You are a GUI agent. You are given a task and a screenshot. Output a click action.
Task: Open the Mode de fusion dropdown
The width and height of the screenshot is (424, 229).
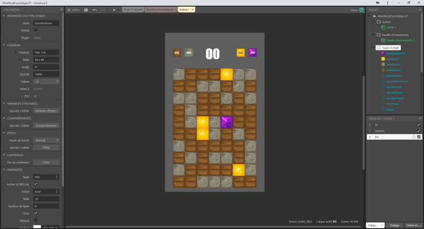[46, 140]
